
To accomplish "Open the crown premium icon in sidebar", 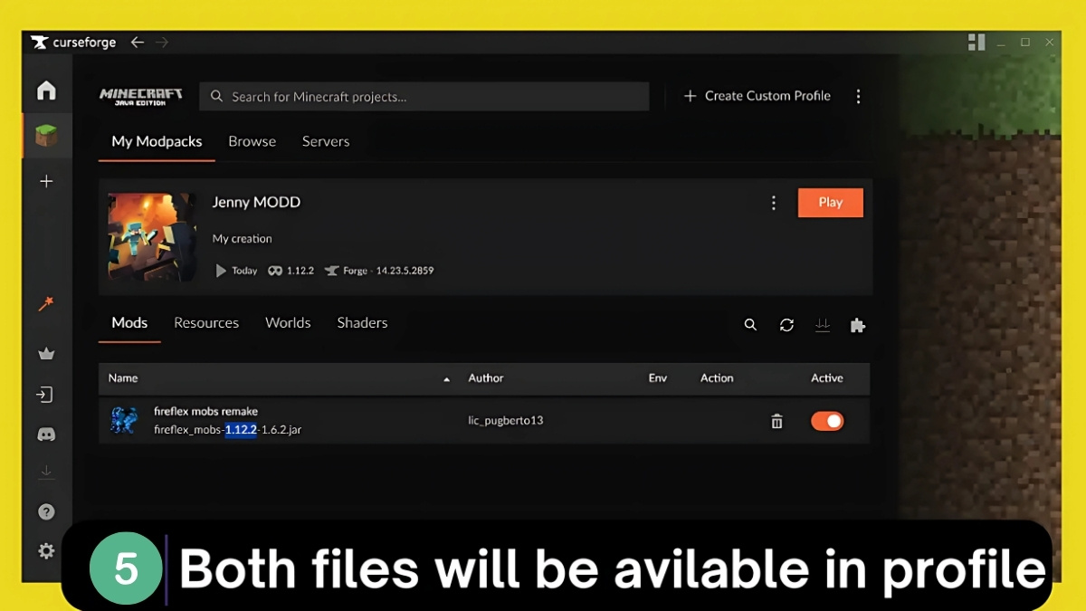I will [x=46, y=354].
